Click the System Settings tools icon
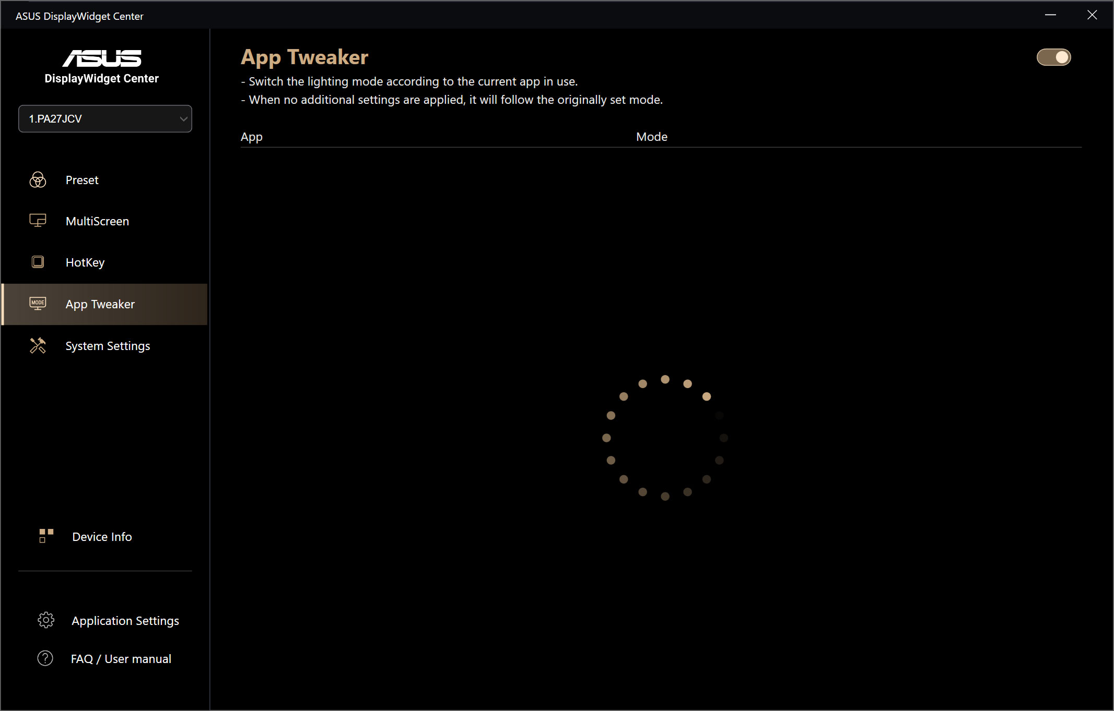The height and width of the screenshot is (711, 1114). [x=38, y=345]
